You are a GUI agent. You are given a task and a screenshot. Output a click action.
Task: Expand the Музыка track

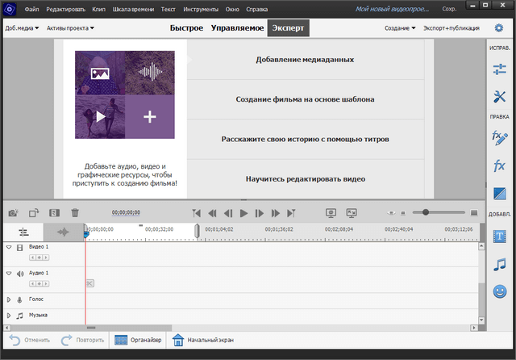pos(9,316)
